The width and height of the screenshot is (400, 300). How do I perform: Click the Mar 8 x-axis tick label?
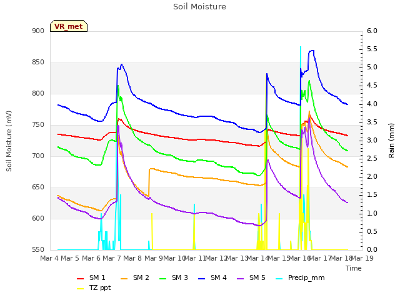[x=132, y=258]
